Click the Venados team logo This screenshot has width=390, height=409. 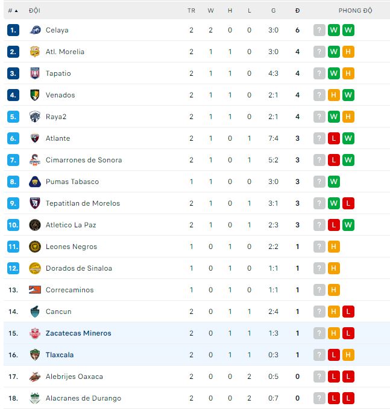[x=35, y=95]
